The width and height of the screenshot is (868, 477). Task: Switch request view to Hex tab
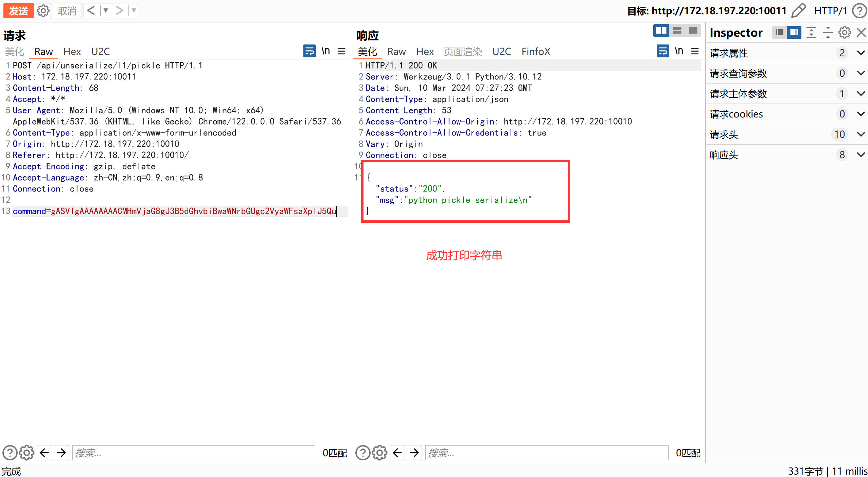point(72,52)
